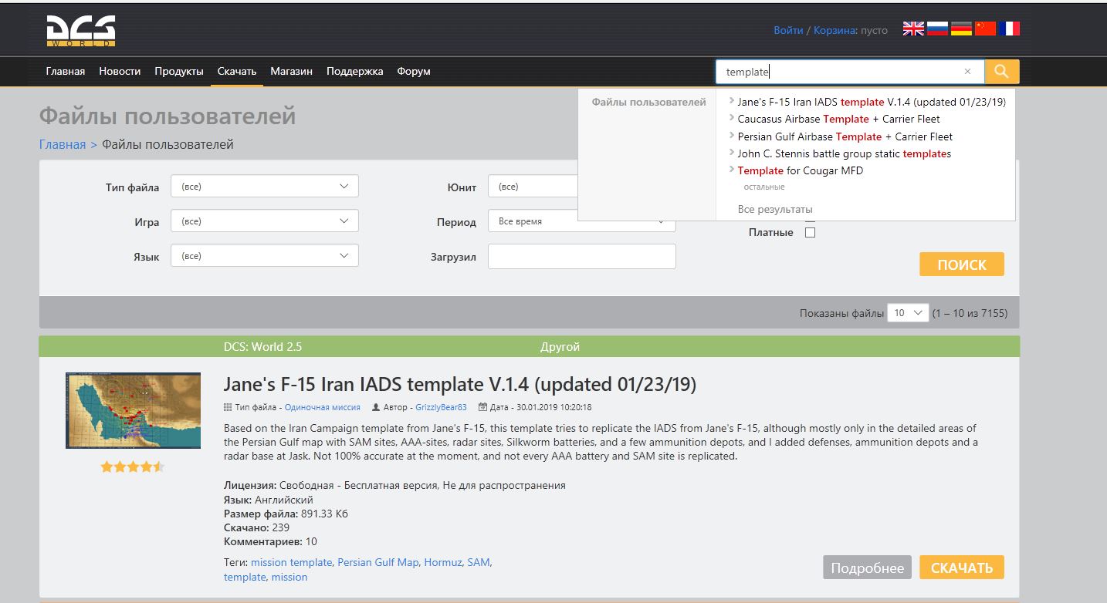Click the Главная breadcrumb link

pos(63,144)
